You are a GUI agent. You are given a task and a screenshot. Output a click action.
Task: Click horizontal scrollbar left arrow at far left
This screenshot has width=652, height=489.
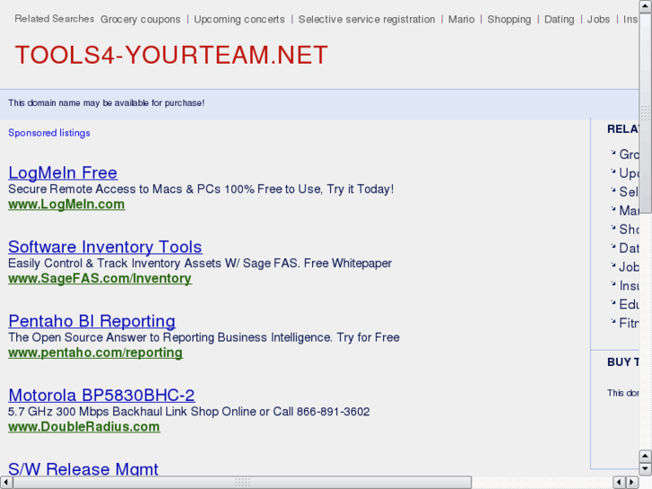6,483
